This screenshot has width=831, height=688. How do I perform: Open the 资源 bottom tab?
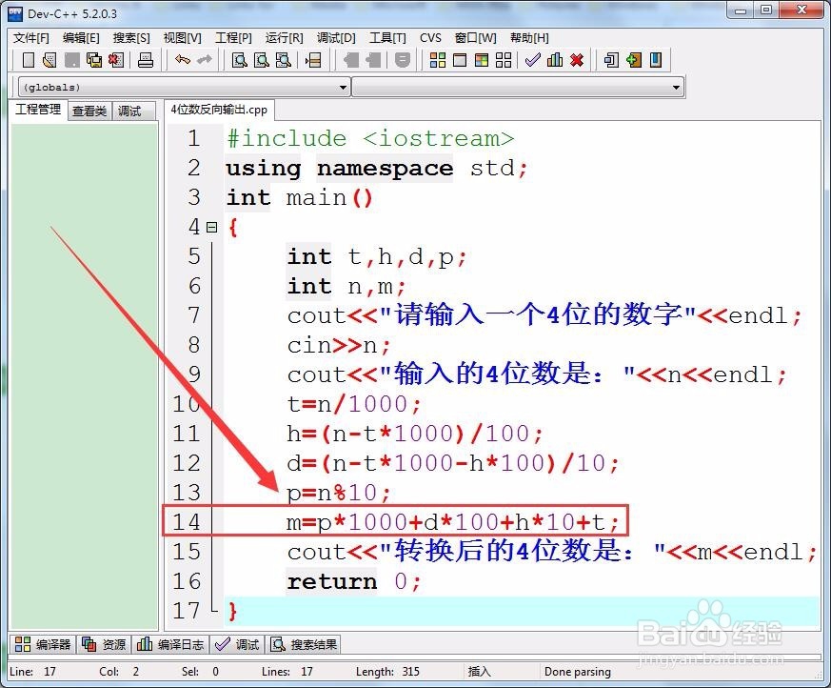click(105, 644)
